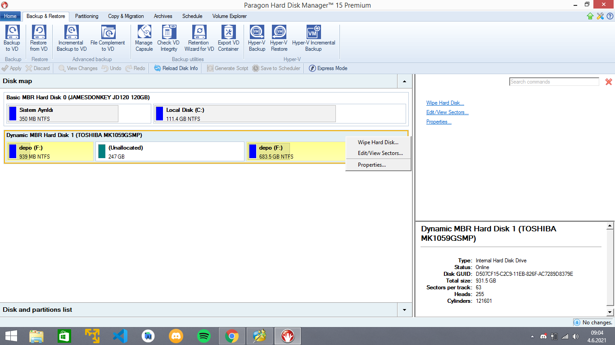Choose Properties... from the context menu
The image size is (615, 345).
pyautogui.click(x=371, y=165)
